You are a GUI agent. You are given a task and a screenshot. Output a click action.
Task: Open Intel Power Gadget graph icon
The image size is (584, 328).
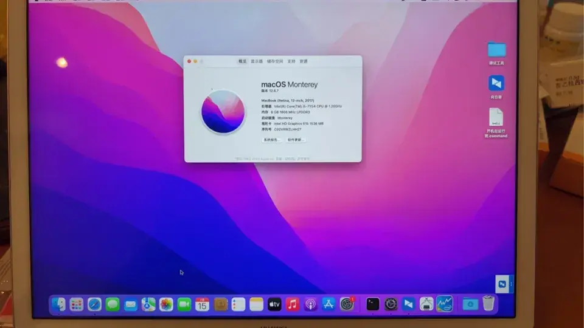(445, 304)
